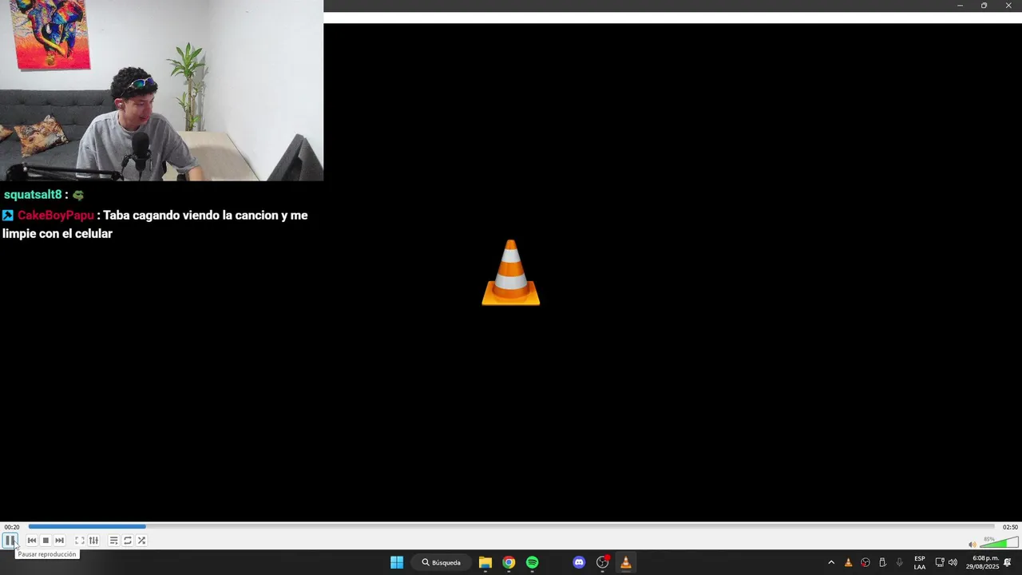
Task: Show the VLC playlist
Action: (113, 541)
